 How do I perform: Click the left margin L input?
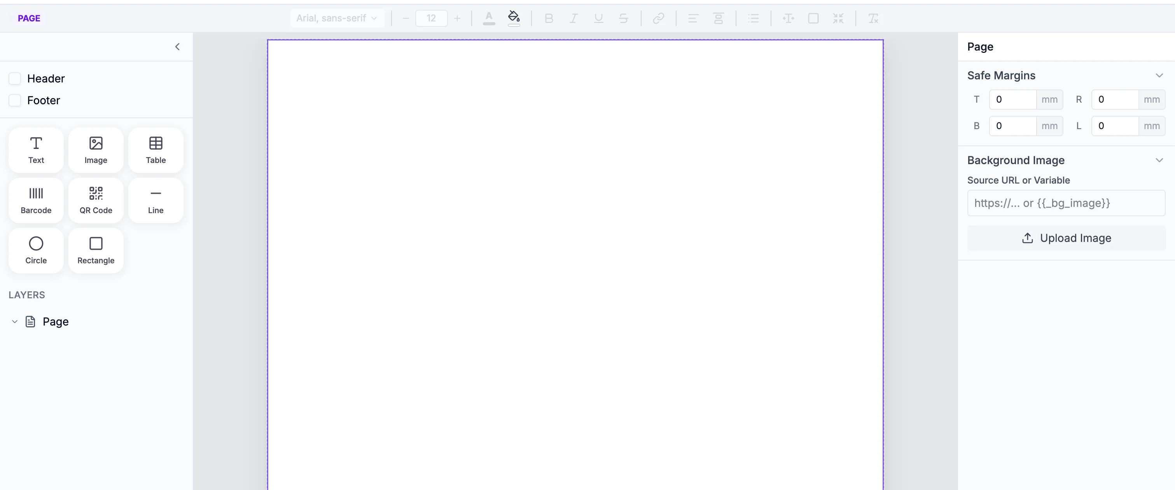[x=1115, y=126]
